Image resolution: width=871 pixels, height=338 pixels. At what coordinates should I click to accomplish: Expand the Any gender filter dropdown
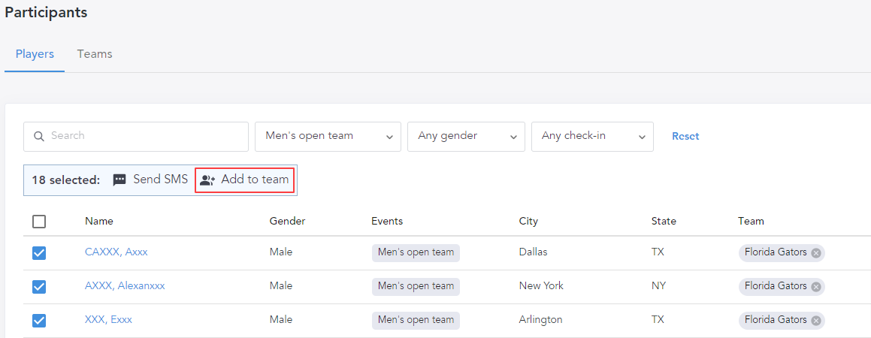tap(466, 137)
